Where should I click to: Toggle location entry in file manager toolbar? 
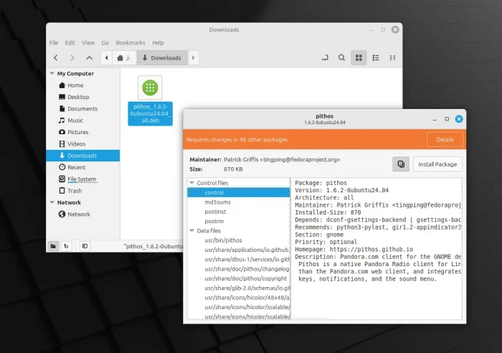coord(325,58)
